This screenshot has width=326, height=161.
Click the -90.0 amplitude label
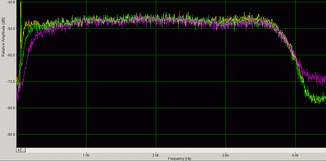[x=11, y=134]
